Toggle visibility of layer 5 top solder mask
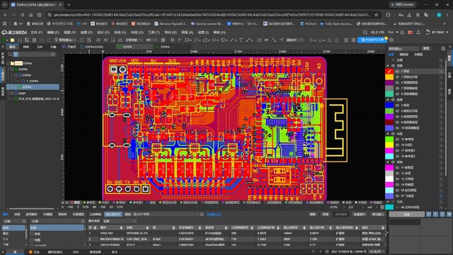 pyautogui.click(x=397, y=82)
